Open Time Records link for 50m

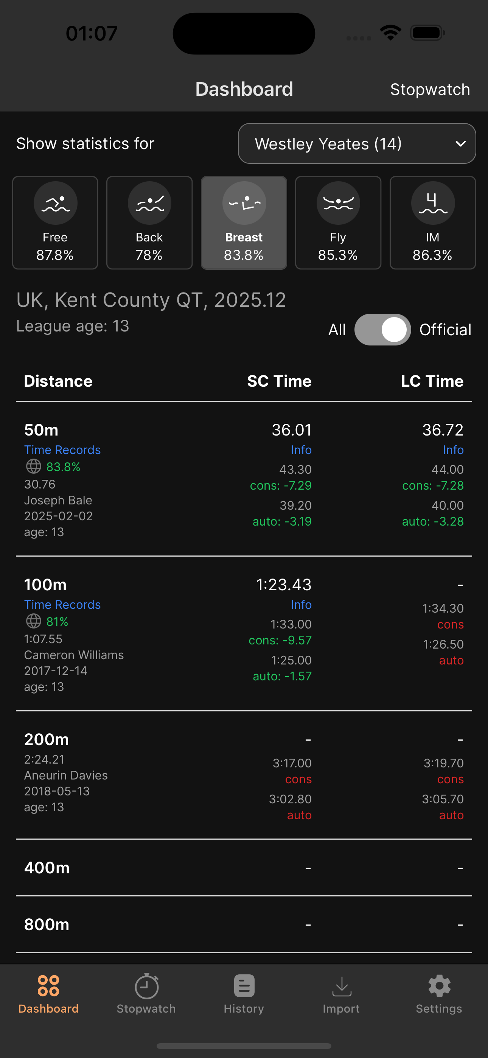point(62,450)
